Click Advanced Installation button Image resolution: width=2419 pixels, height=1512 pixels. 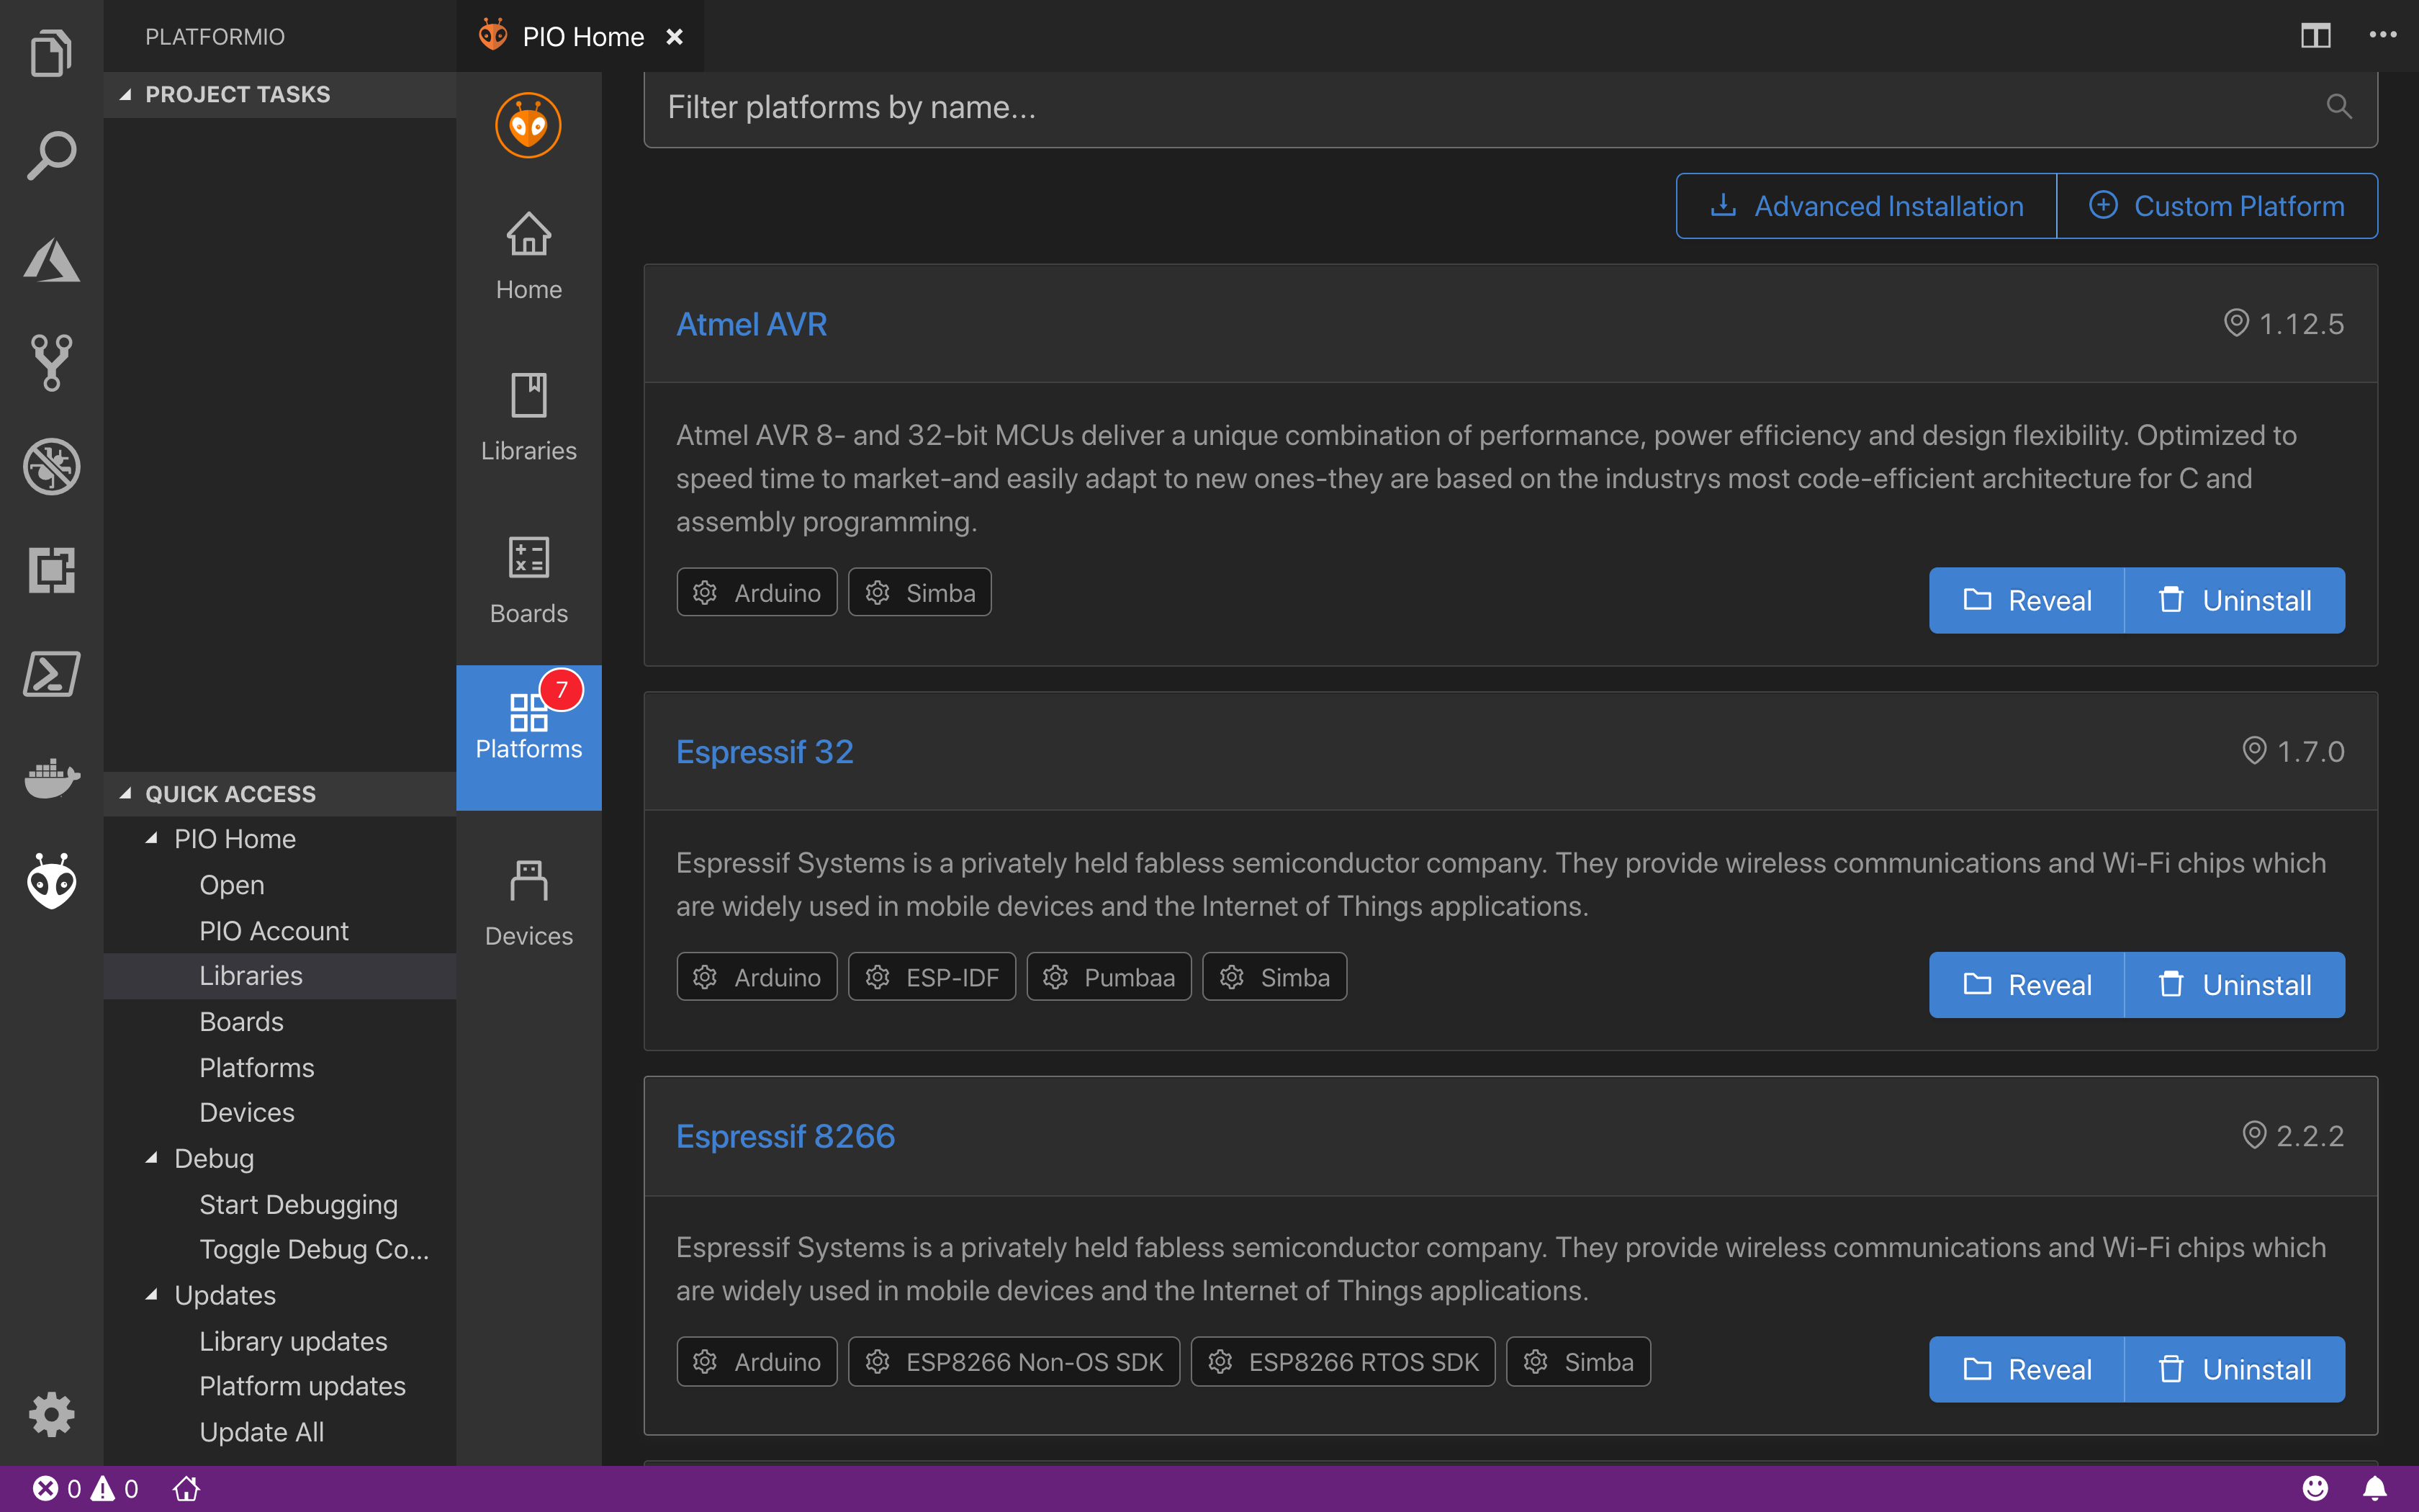pyautogui.click(x=1866, y=206)
